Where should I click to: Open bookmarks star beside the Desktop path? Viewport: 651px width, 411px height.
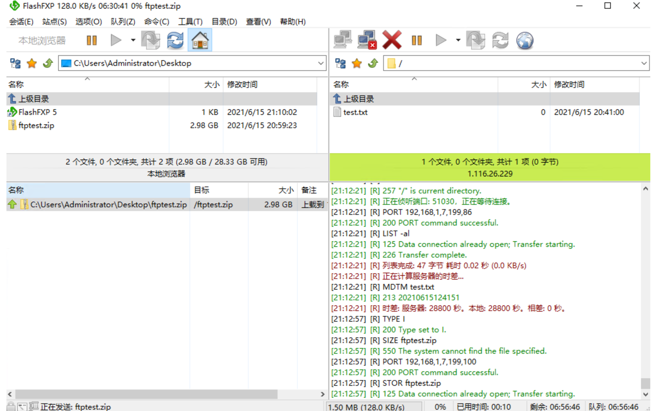[32, 63]
